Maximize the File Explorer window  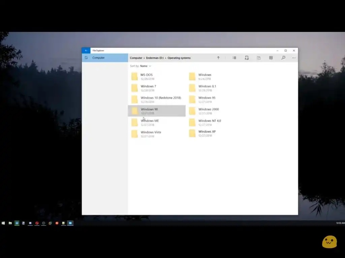click(x=286, y=50)
